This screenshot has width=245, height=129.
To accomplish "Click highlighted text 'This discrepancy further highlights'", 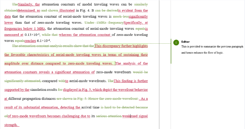I will point(121,46).
